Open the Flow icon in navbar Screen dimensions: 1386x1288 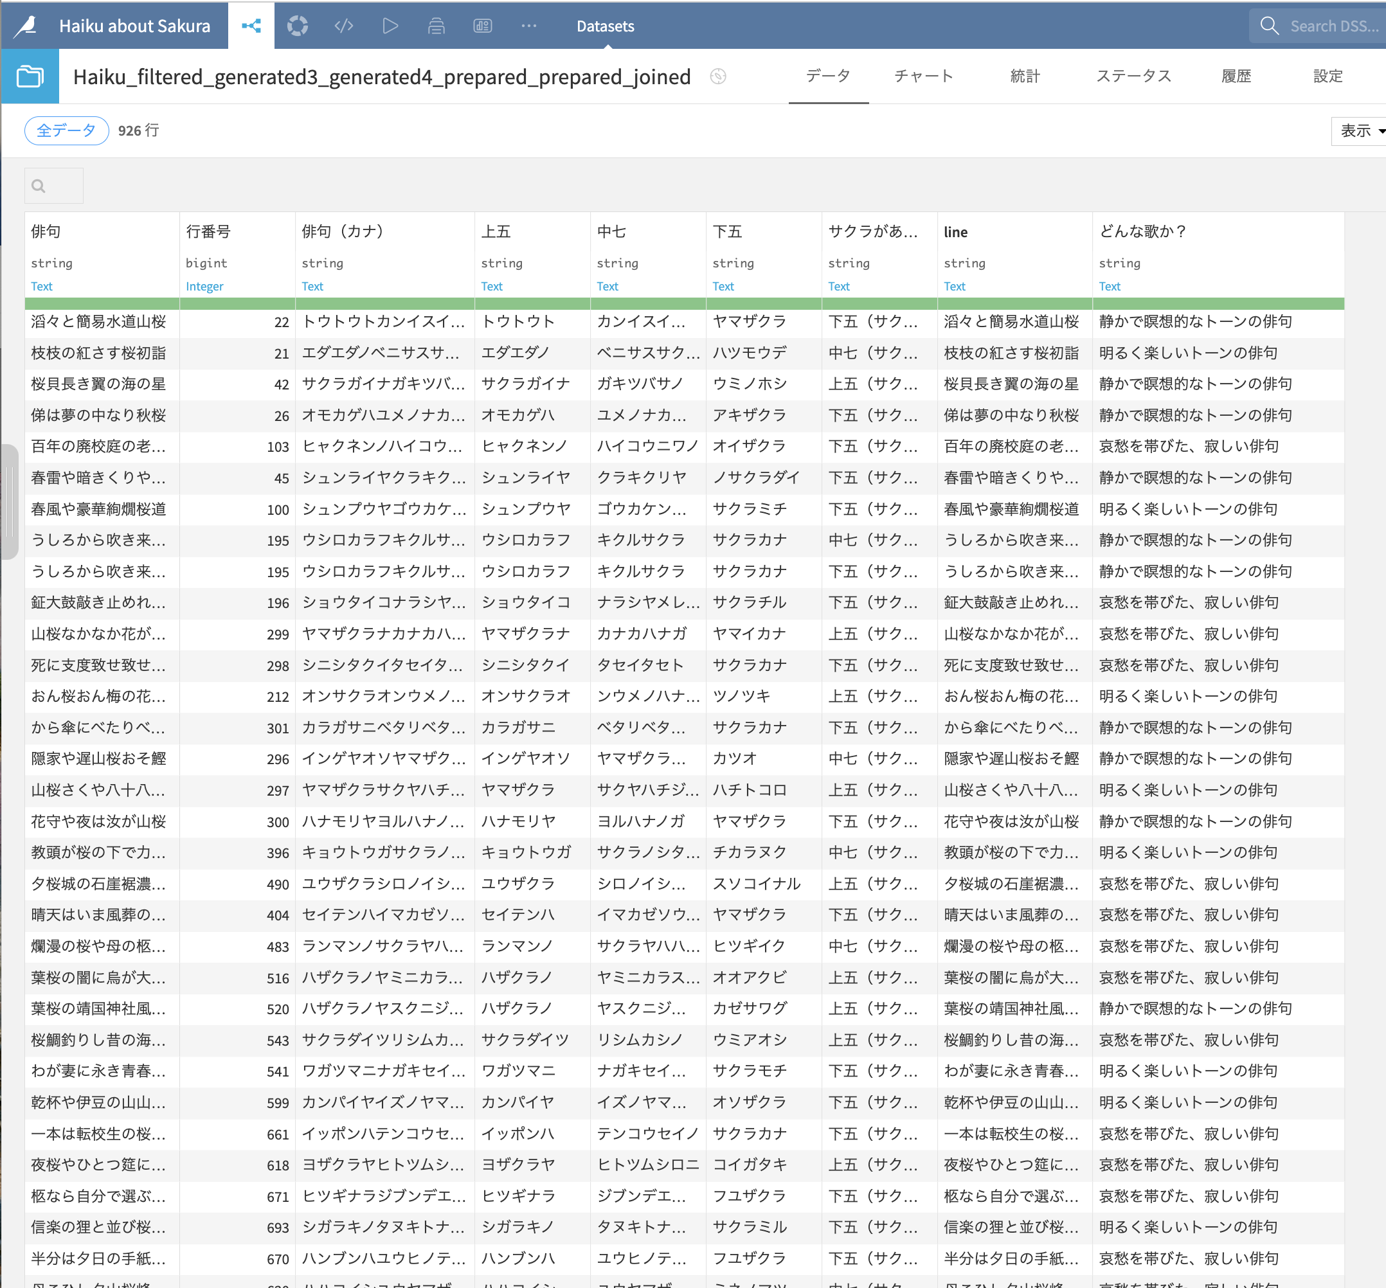251,26
